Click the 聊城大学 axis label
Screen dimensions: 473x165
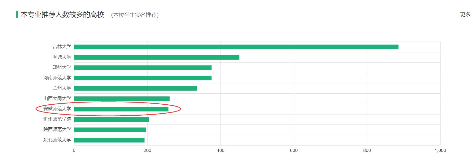[62, 57]
